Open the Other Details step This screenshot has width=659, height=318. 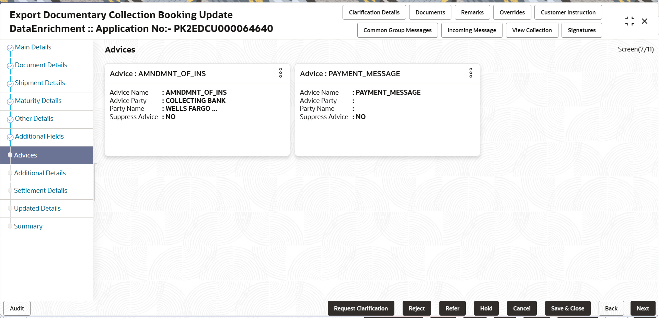34,119
